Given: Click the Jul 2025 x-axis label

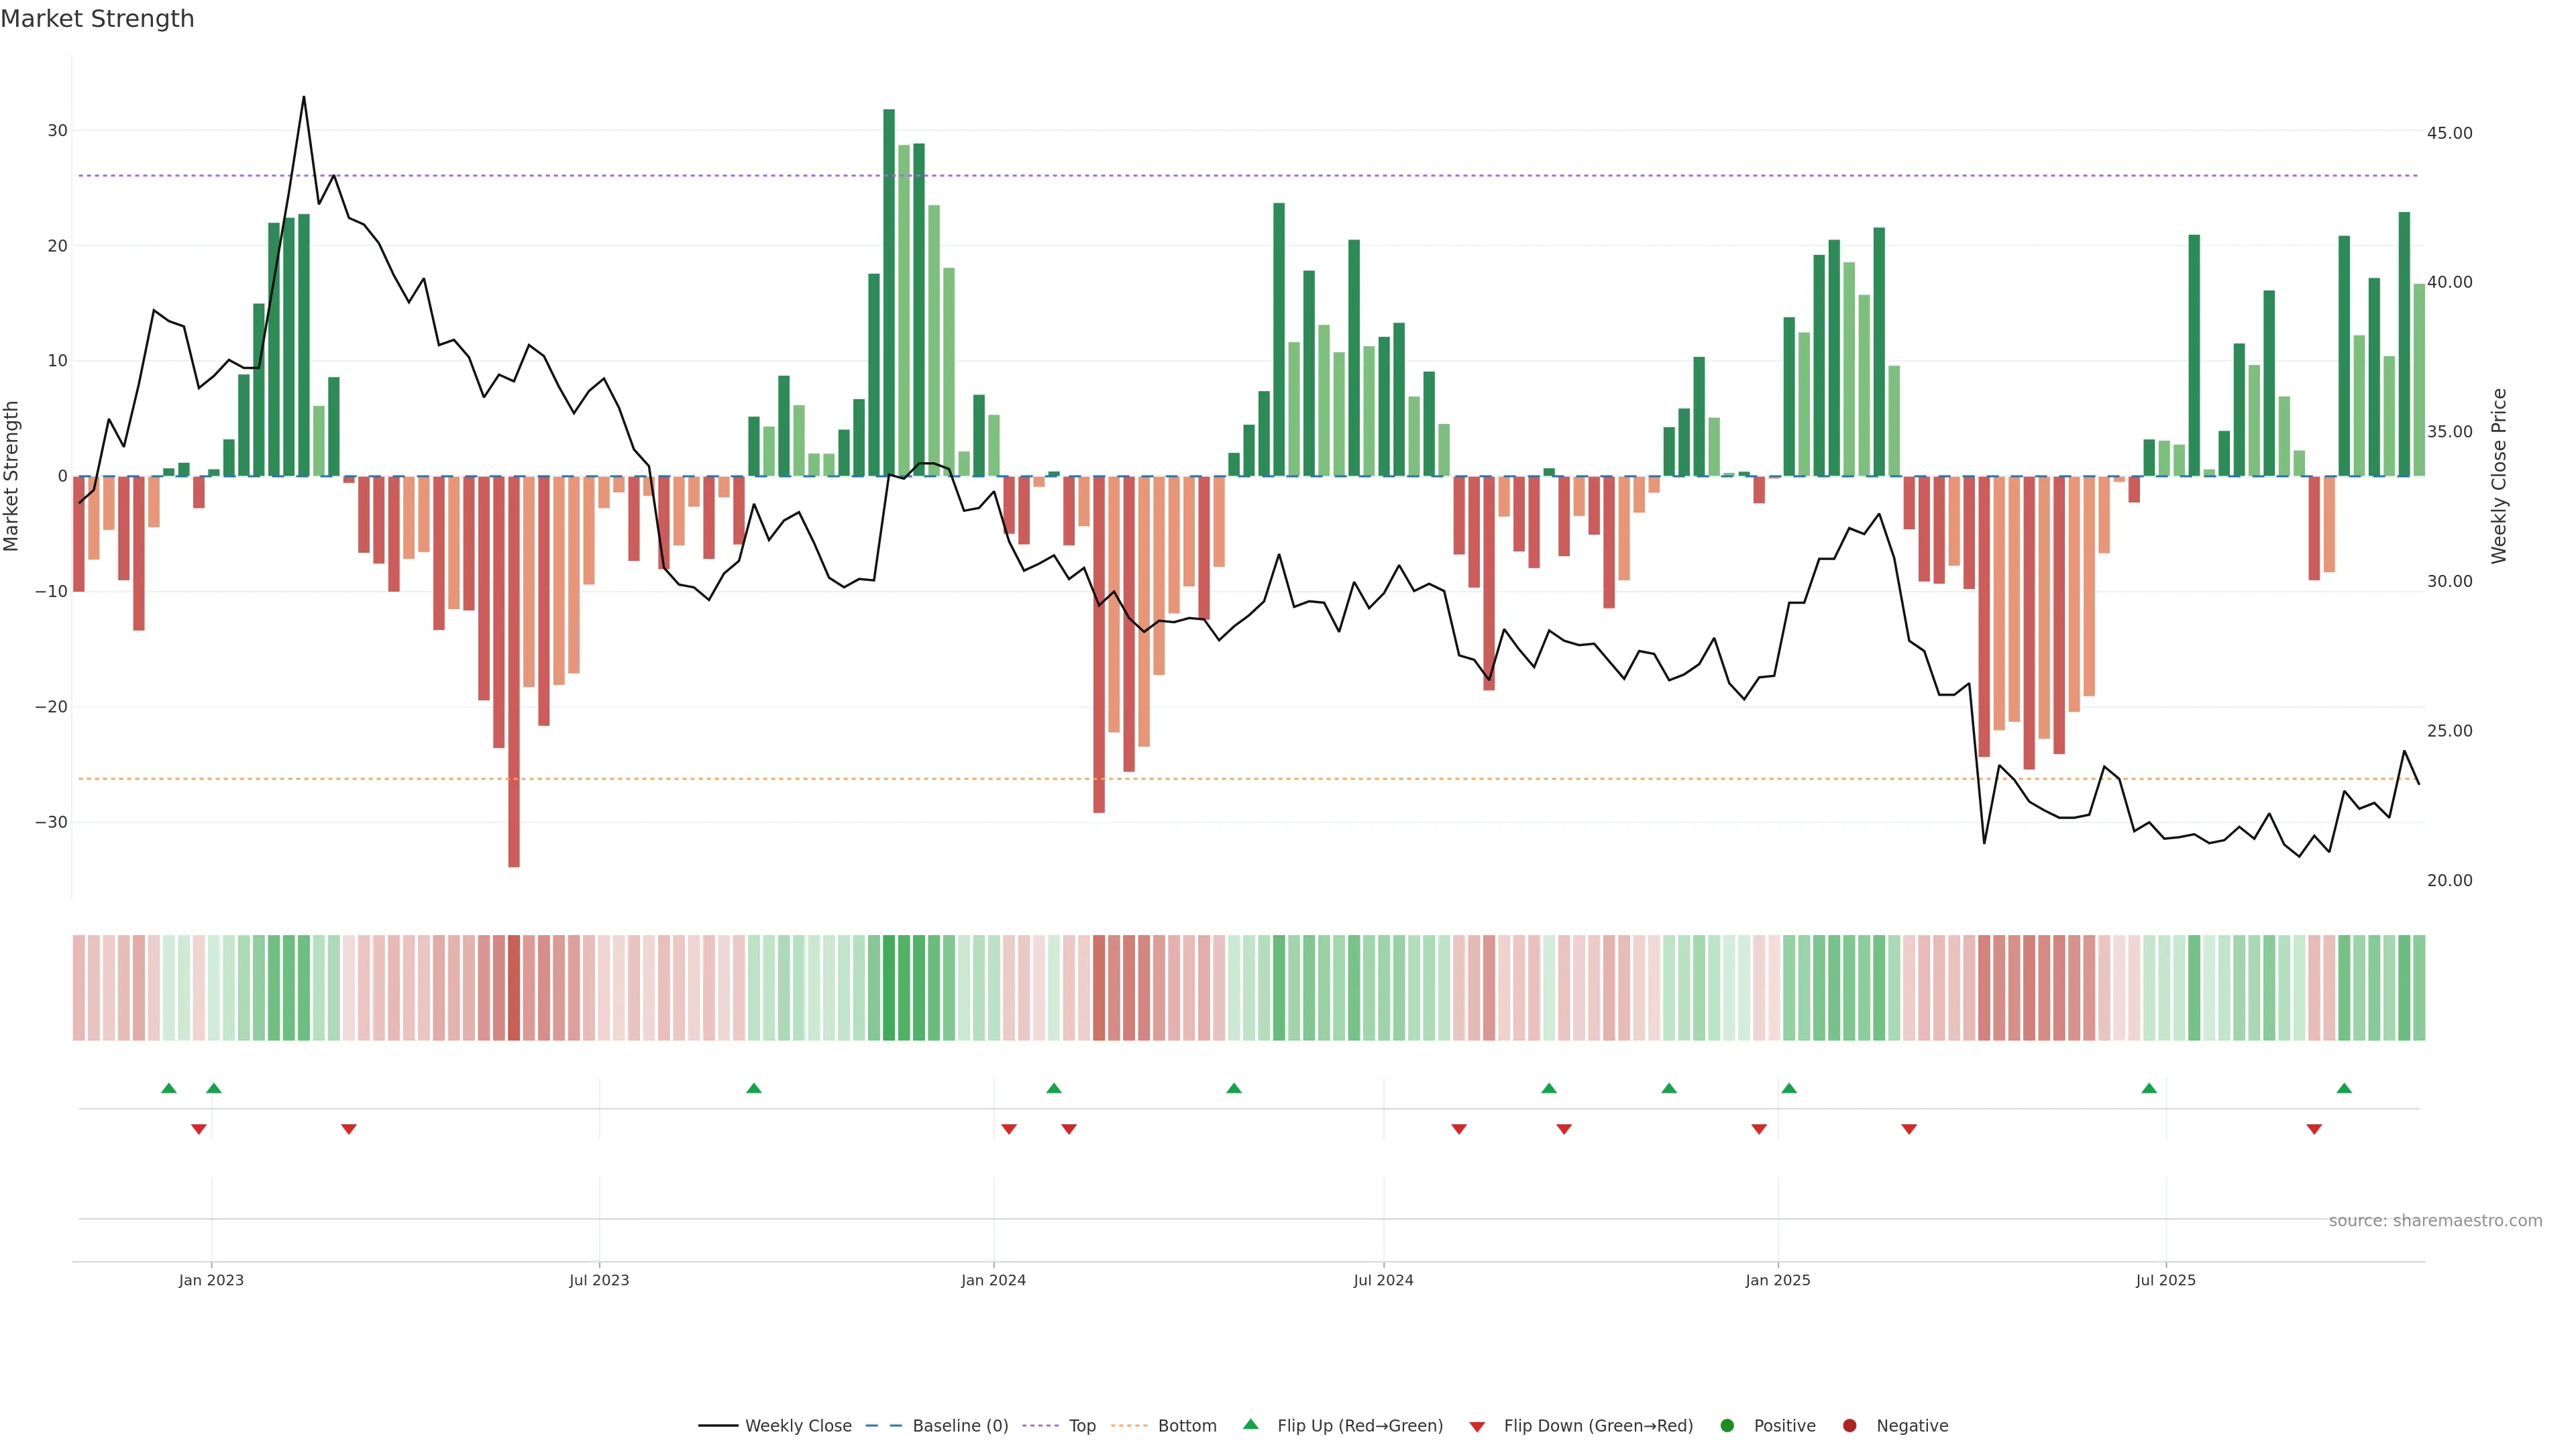Looking at the screenshot, I should 2165,1280.
